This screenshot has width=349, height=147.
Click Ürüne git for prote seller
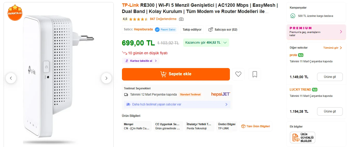pyautogui.click(x=330, y=77)
